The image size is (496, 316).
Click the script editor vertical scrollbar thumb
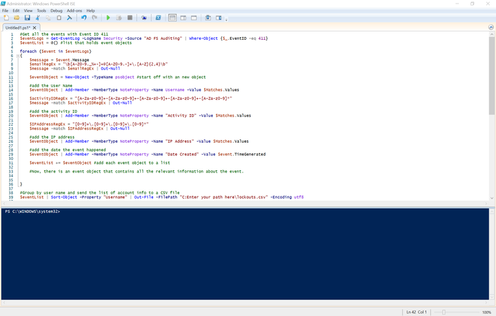click(x=492, y=76)
